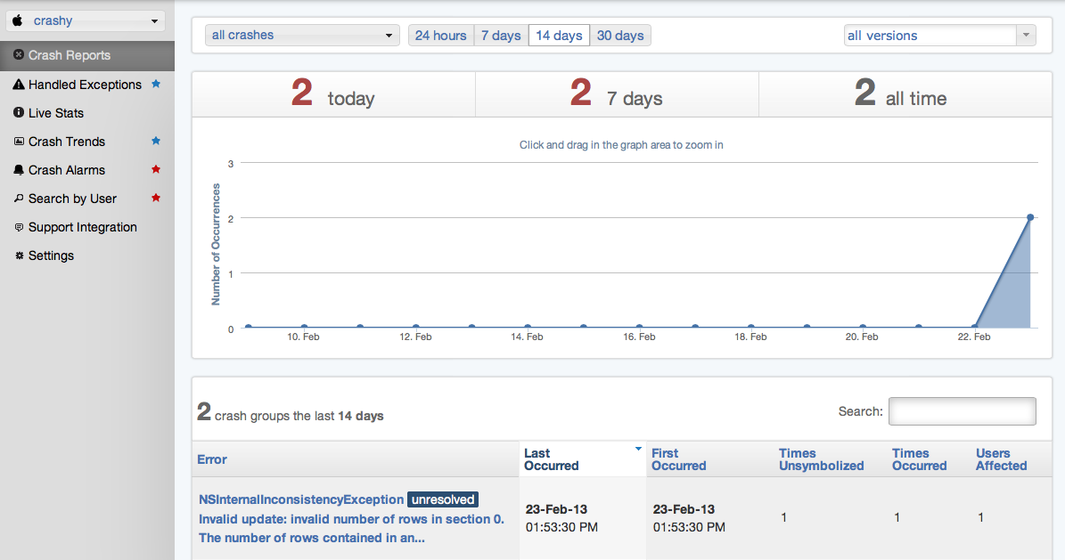This screenshot has height=560, width=1065.
Task: Click the sort arrow on Last Occurred column
Action: (x=638, y=450)
